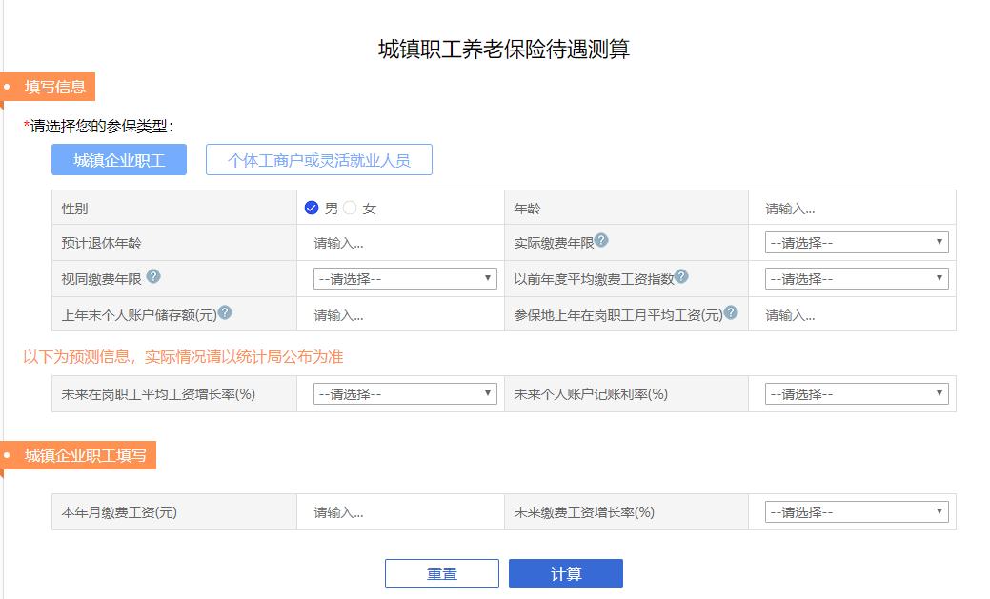Open the 以前年度平均缴费工资指数 dropdown
The image size is (990, 599).
[853, 278]
